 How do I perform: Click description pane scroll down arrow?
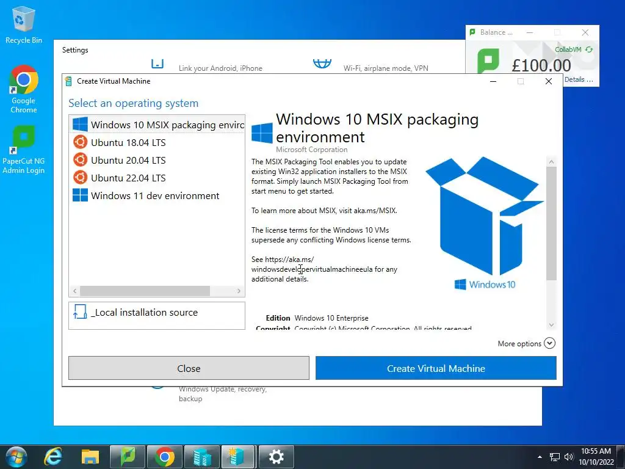point(551,325)
